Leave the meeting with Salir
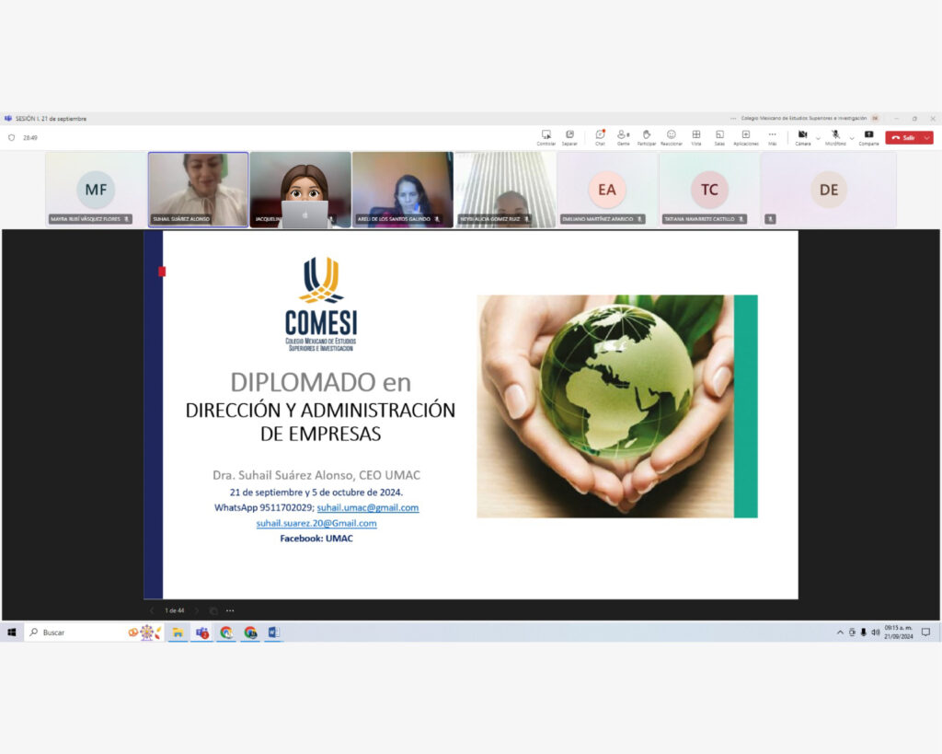Image resolution: width=942 pixels, height=754 pixels. [903, 138]
